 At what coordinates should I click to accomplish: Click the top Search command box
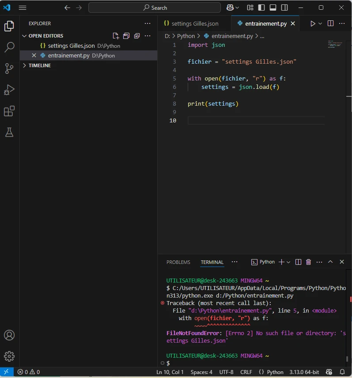pos(155,8)
